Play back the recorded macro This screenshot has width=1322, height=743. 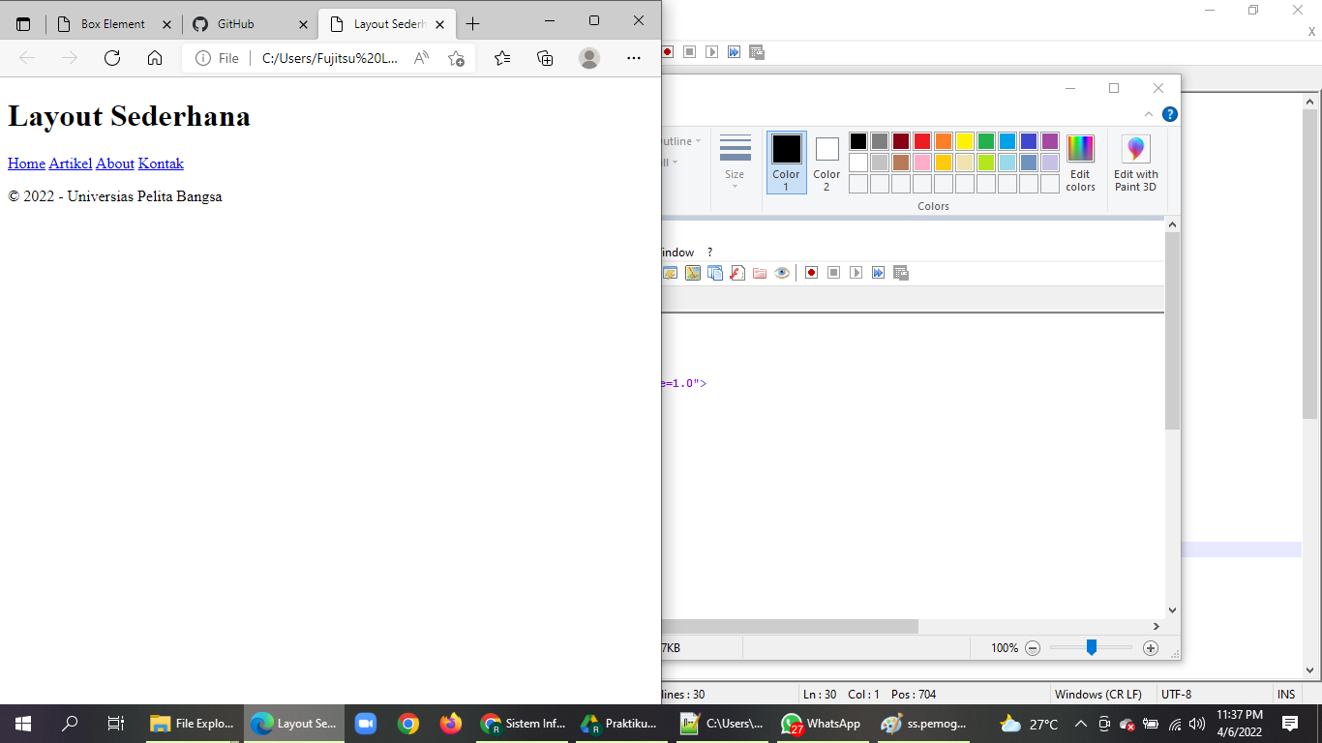pyautogui.click(x=856, y=273)
